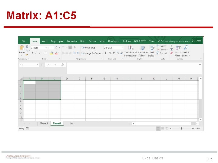Open the File tab
218x163 pixels.
(24, 41)
